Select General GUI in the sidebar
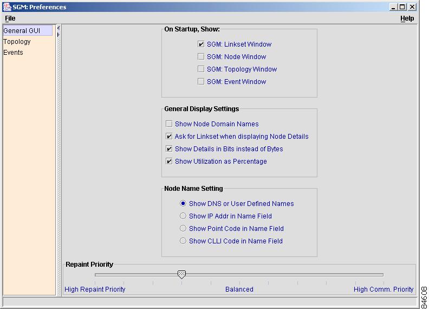Image resolution: width=429 pixels, height=309 pixels. [x=28, y=30]
